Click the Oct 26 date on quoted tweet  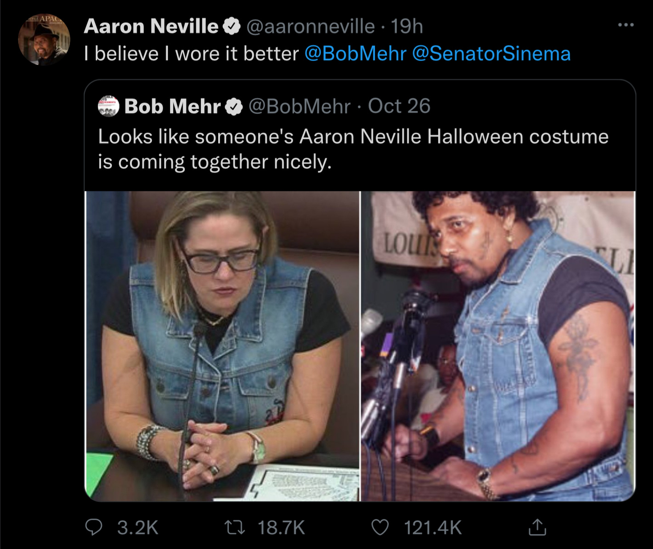[399, 106]
